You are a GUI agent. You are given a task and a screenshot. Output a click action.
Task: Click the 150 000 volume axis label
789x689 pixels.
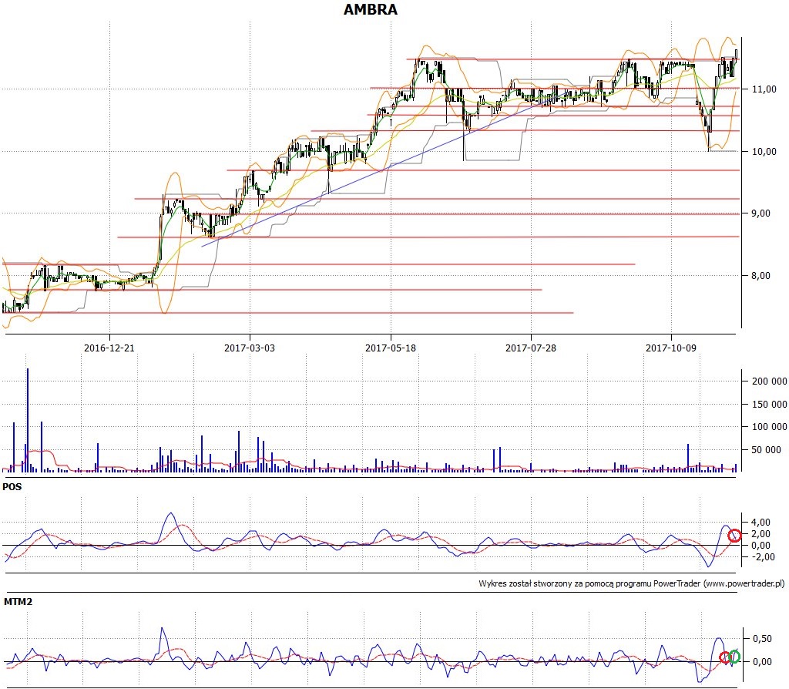(770, 404)
